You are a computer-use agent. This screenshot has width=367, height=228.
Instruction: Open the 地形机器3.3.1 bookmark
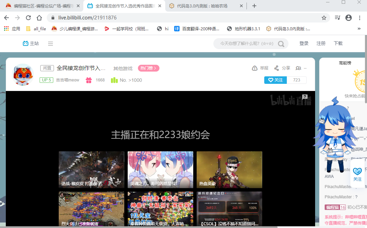[x=244, y=29]
